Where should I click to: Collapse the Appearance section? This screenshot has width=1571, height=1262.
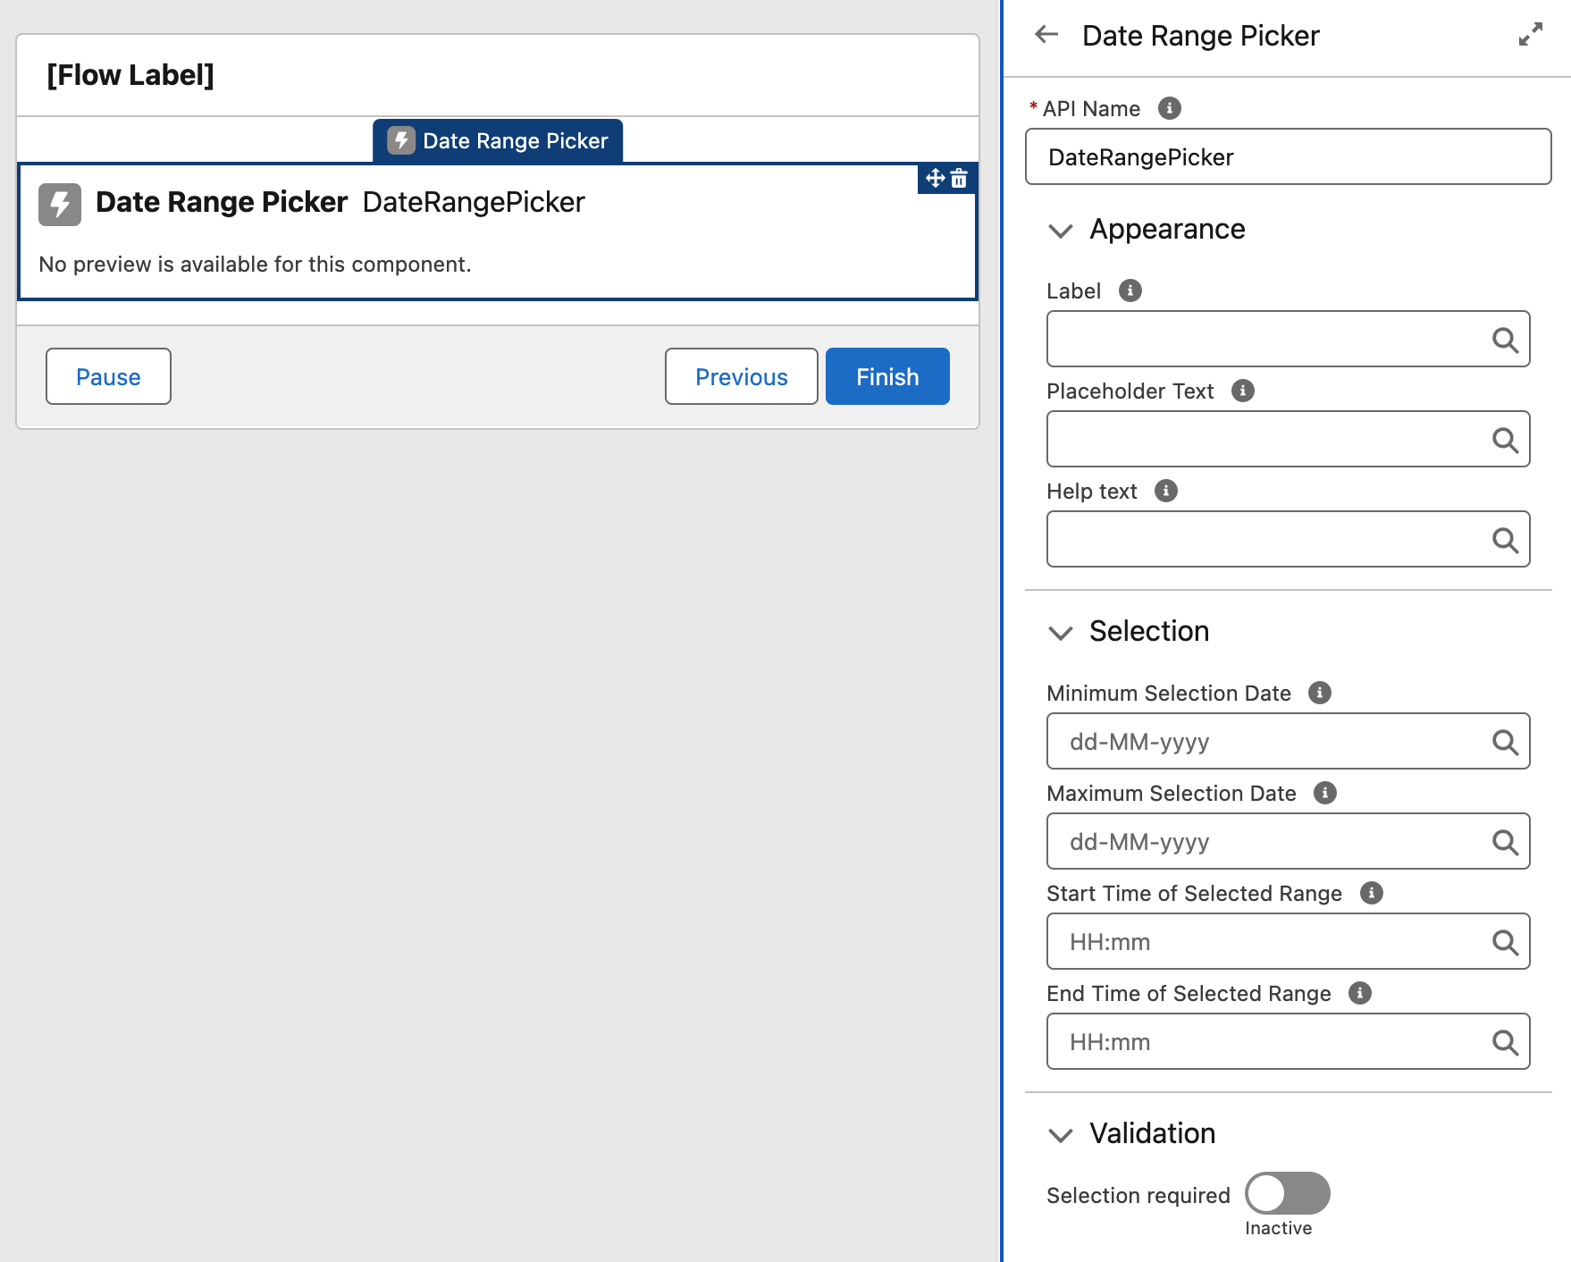coord(1061,231)
